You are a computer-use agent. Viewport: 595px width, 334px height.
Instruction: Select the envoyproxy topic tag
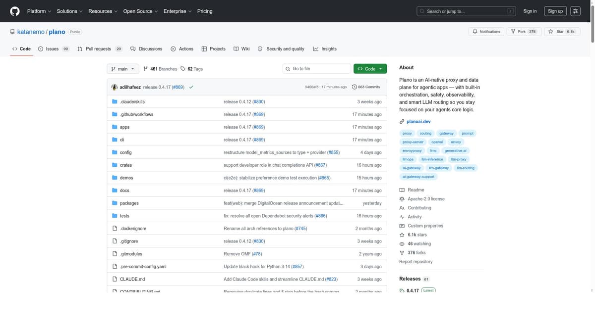pyautogui.click(x=412, y=150)
